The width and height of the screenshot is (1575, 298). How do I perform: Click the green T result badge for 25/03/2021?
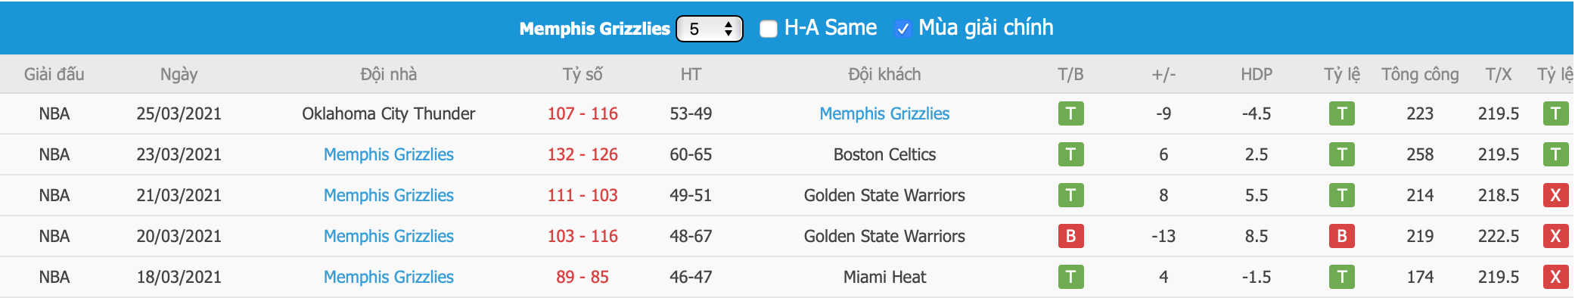point(1070,113)
